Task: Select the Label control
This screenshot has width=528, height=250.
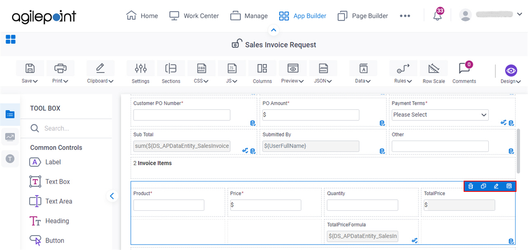Action: (45, 162)
